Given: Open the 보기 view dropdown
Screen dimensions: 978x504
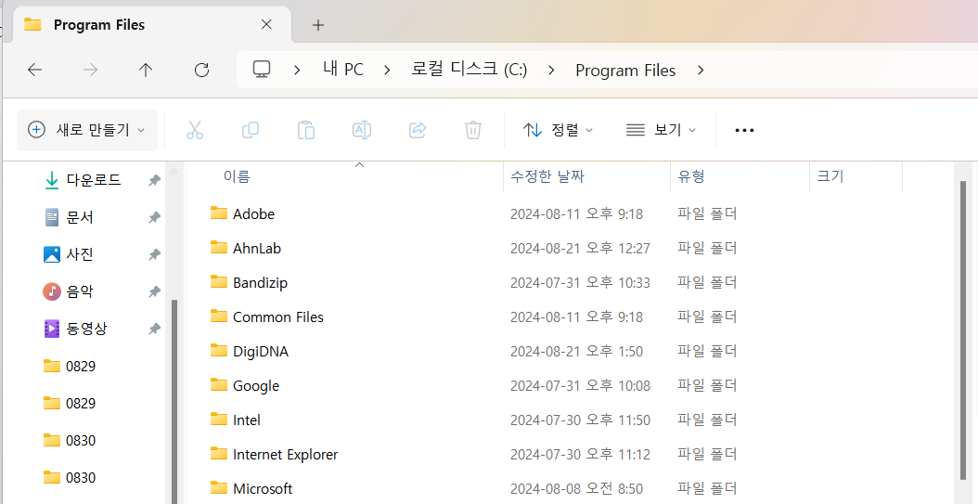Looking at the screenshot, I should (x=662, y=130).
